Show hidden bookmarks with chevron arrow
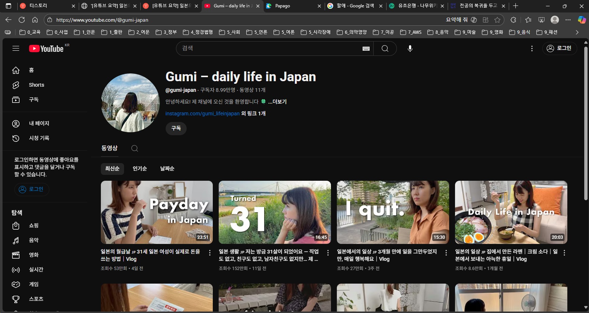589x313 pixels. (577, 32)
